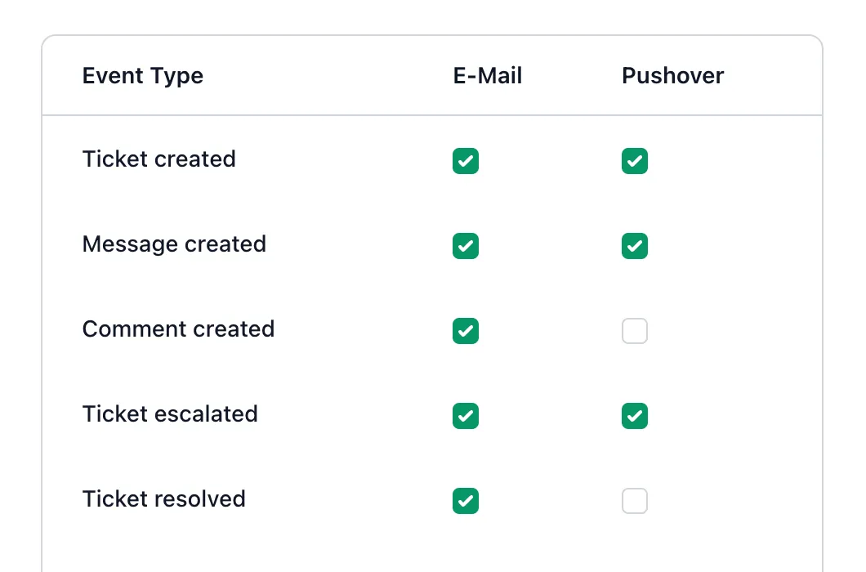Image resolution: width=866 pixels, height=572 pixels.
Task: Turn off E-Mail for Ticket escalated
Action: tap(466, 416)
